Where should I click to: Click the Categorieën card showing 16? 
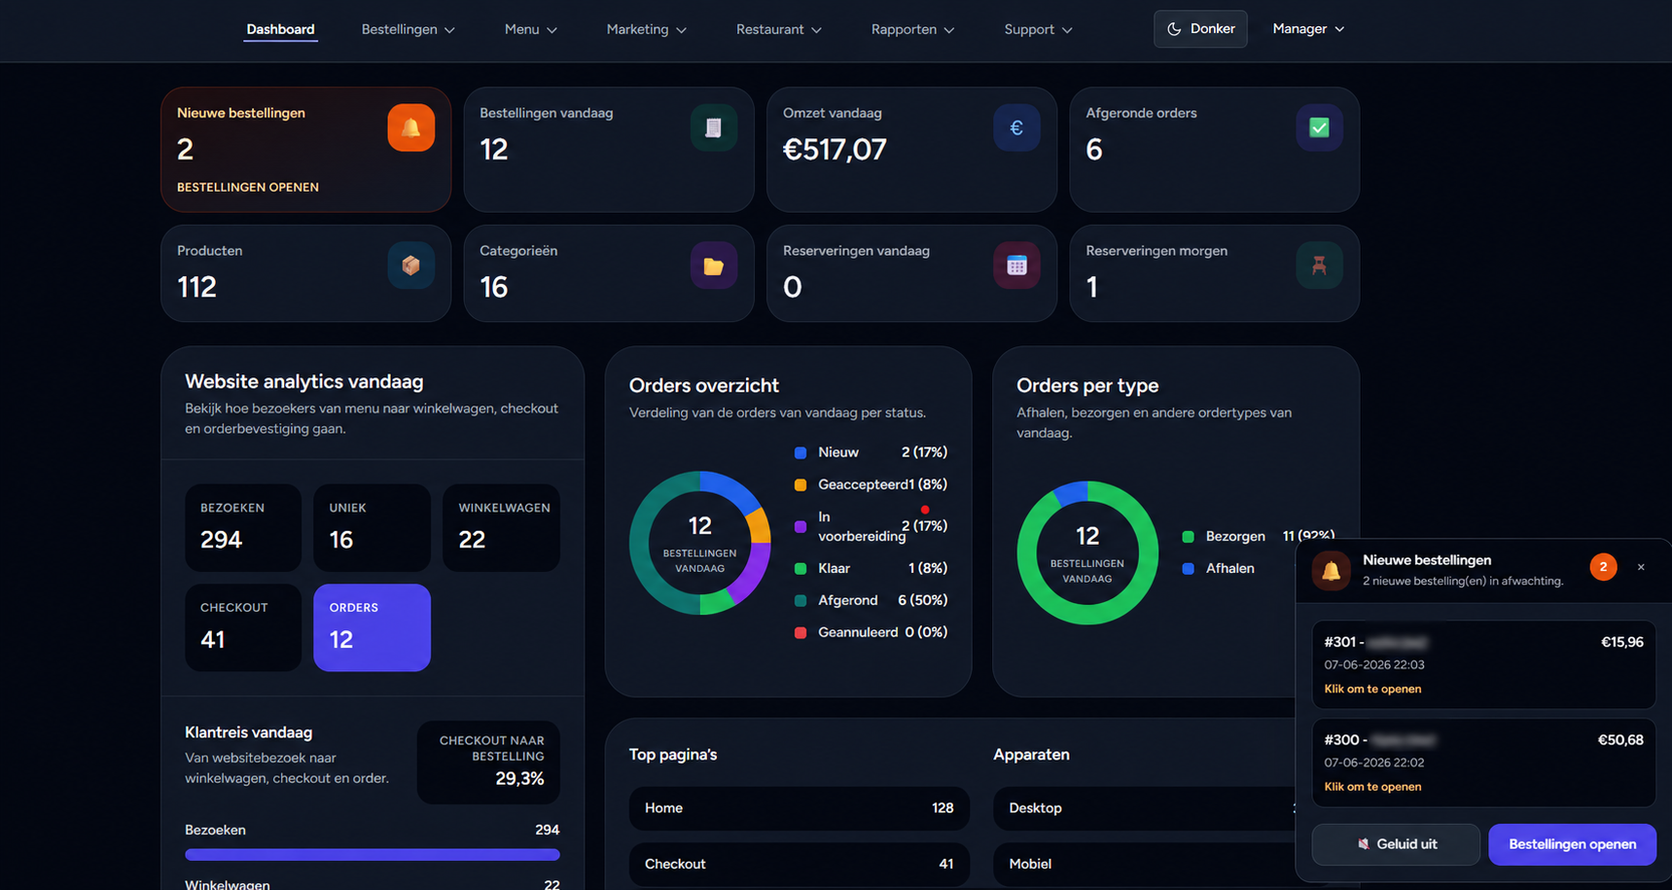pyautogui.click(x=609, y=273)
